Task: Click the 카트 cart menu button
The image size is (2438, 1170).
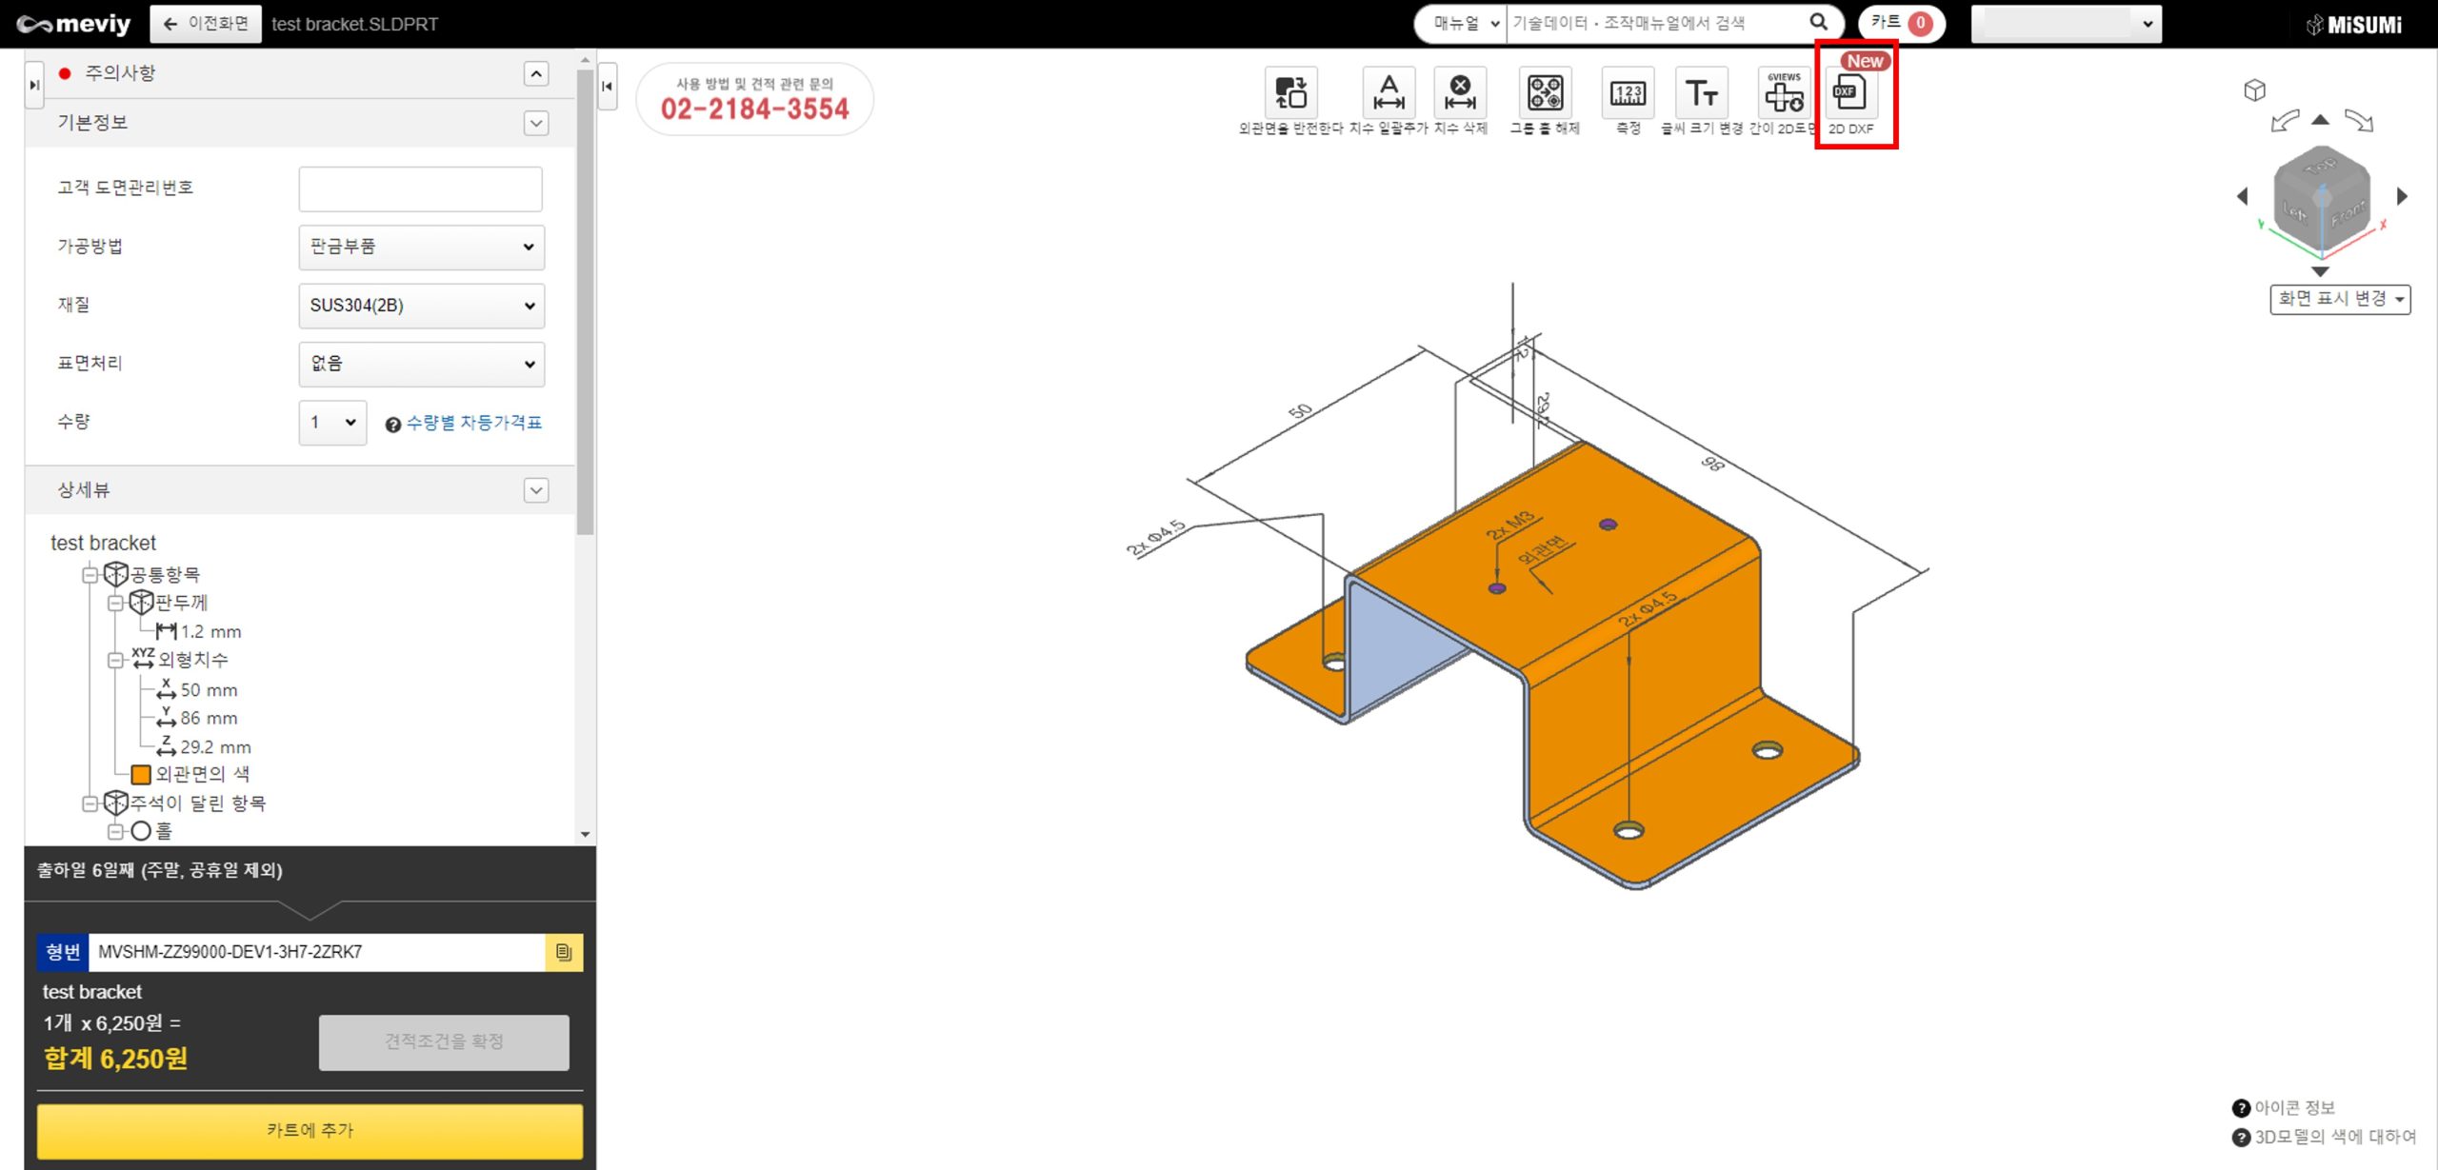Action: click(x=1900, y=24)
